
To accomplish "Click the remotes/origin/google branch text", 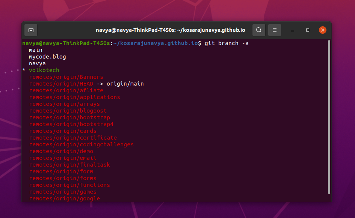I will point(64,198).
